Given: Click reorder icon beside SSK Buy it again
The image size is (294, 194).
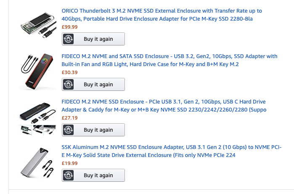Looking at the screenshot, I should pos(68,175).
